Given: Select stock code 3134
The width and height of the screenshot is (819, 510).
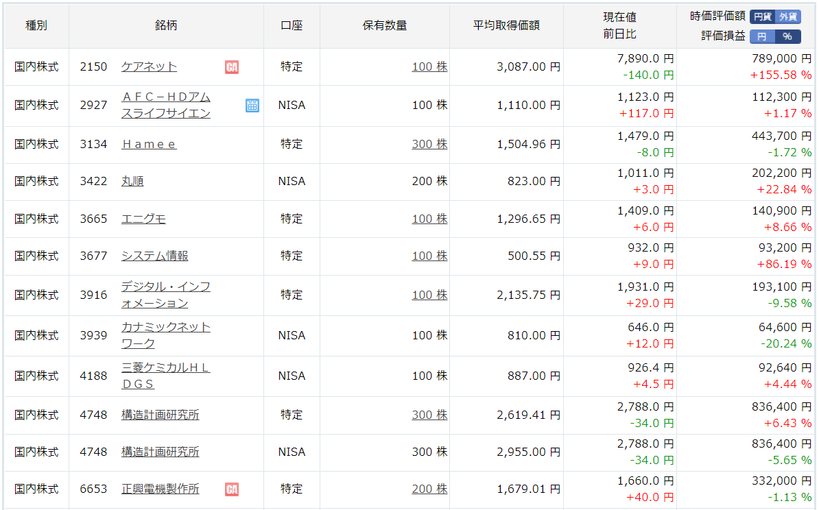Looking at the screenshot, I should click(x=93, y=144).
